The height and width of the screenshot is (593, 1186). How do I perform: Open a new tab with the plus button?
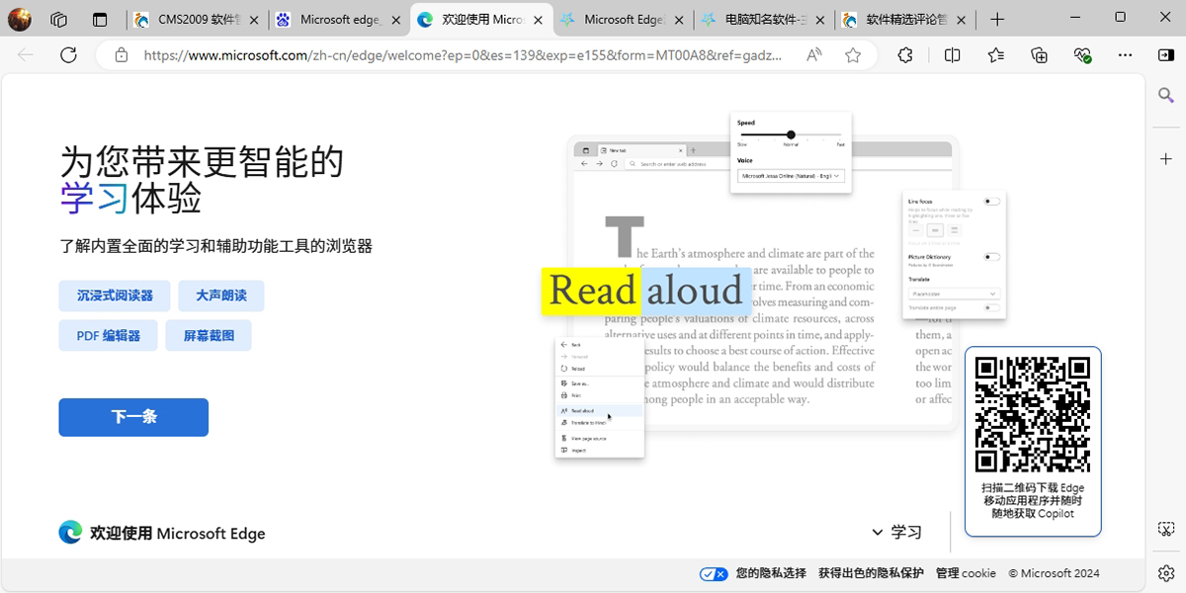coord(997,19)
